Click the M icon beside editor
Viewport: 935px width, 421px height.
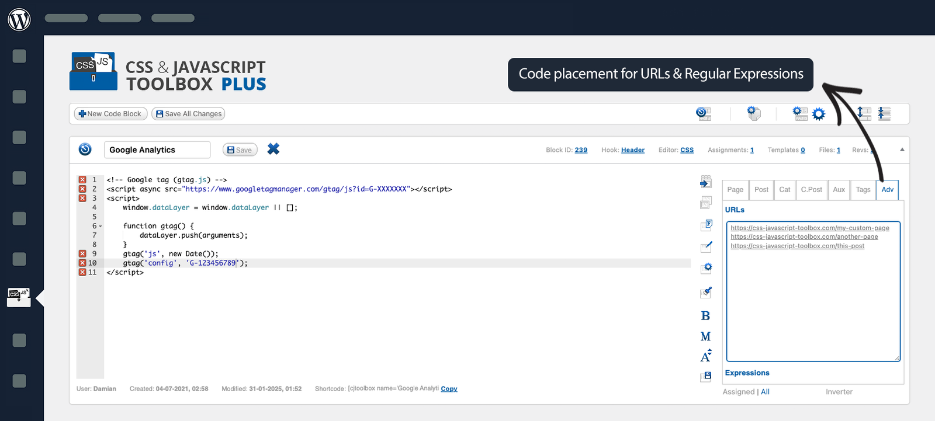point(705,336)
